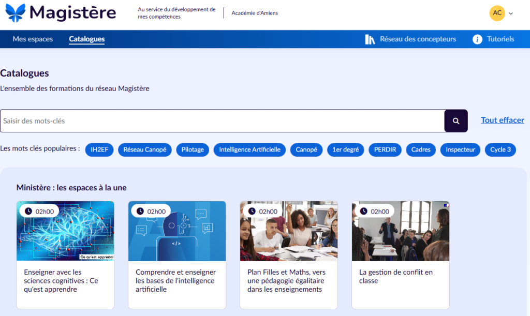Screen dimensions: 530x316
Task: Select the Réseau Canopé keyword tag
Action: point(145,150)
